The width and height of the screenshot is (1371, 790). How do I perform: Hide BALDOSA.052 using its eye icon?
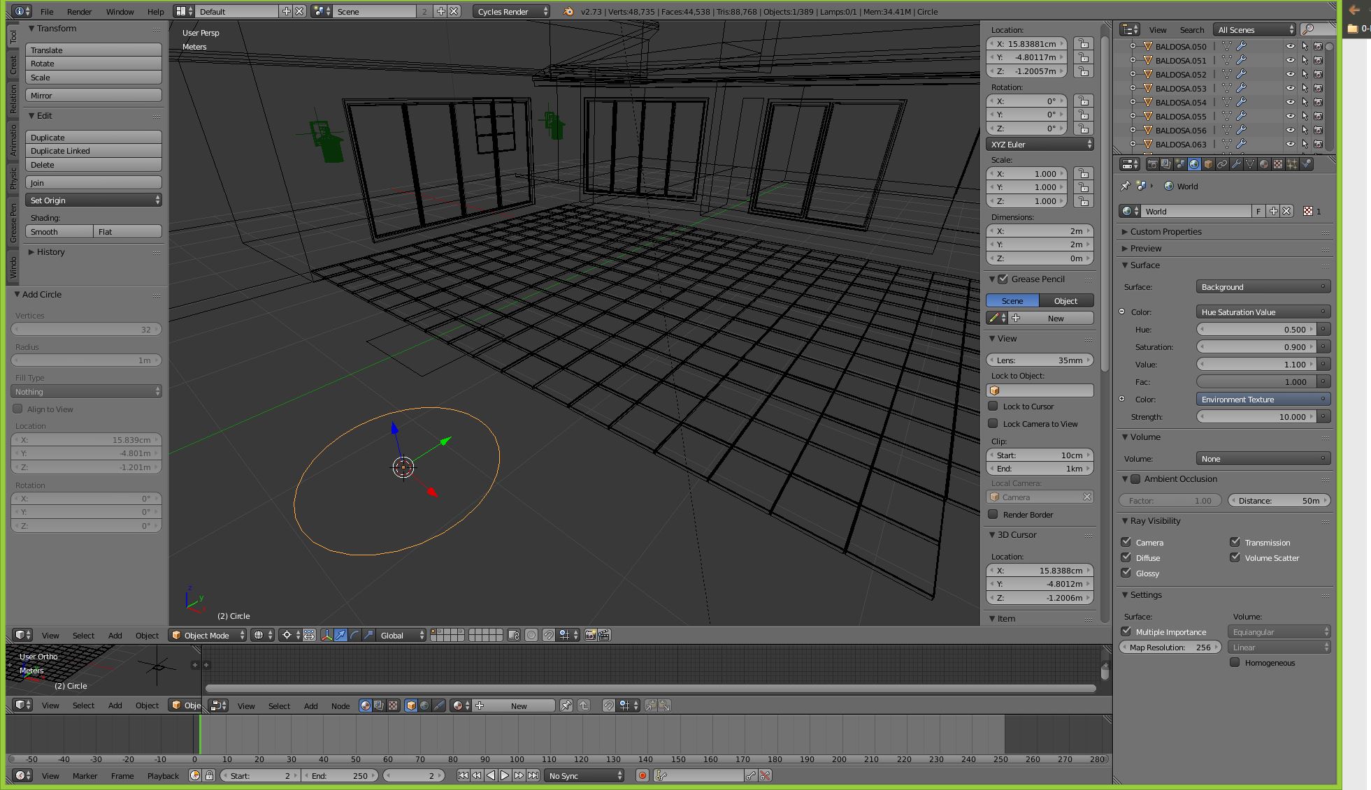pyautogui.click(x=1290, y=74)
